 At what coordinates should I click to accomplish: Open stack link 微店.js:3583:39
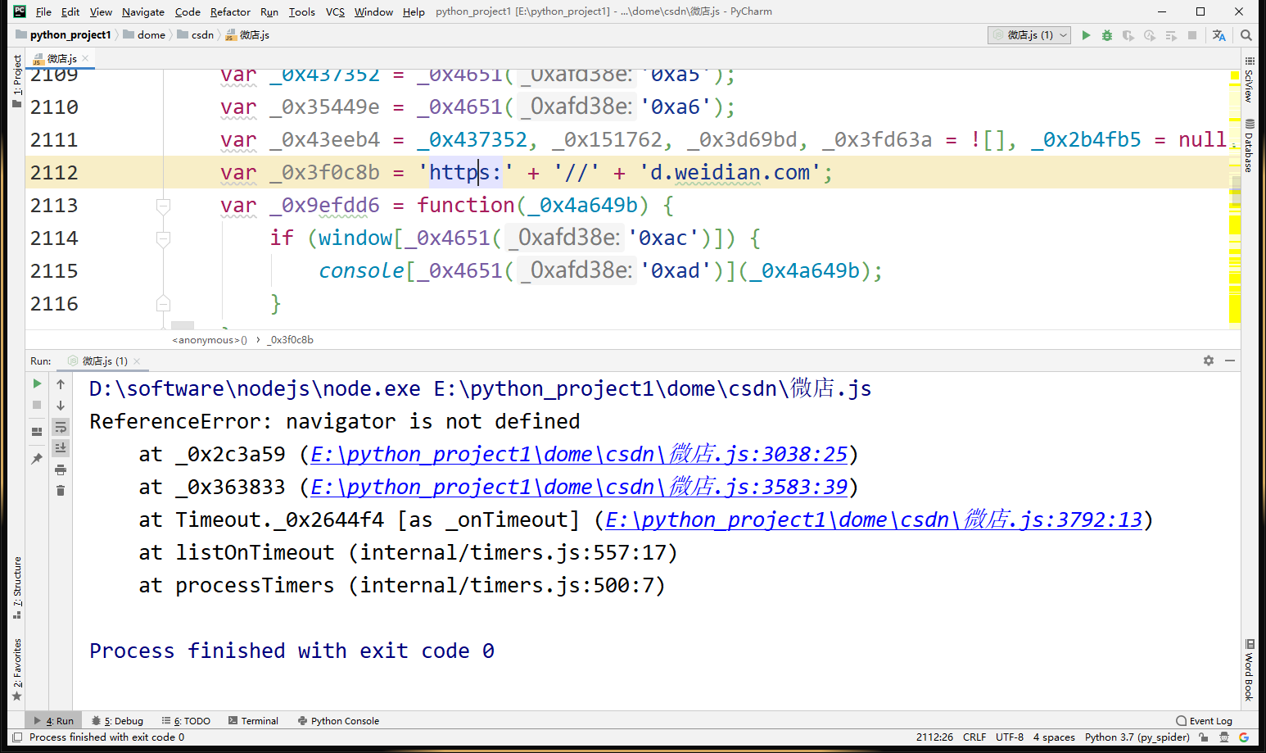pyautogui.click(x=579, y=487)
